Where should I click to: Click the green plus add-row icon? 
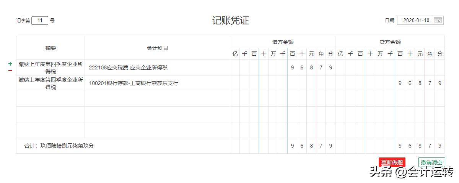point(10,64)
